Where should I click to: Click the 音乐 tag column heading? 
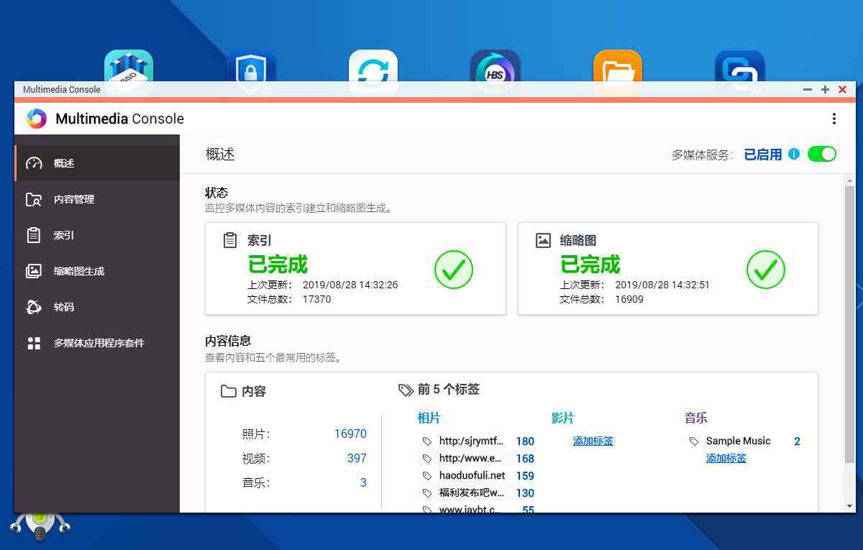tap(696, 418)
